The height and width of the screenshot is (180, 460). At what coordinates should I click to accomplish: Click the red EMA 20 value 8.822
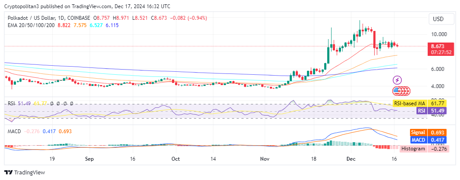pos(64,25)
